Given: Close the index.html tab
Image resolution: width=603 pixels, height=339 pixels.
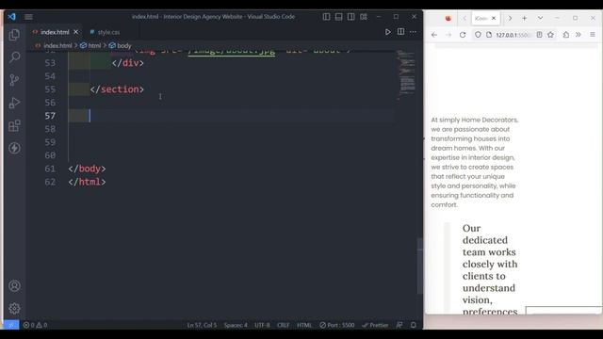Looking at the screenshot, I should click(x=75, y=32).
